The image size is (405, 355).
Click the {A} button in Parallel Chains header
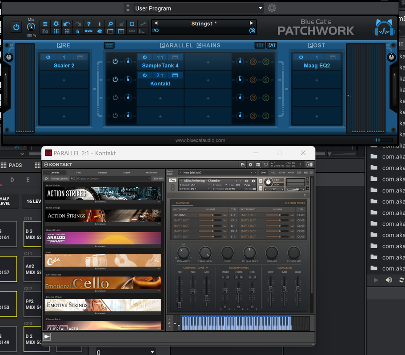point(272,45)
